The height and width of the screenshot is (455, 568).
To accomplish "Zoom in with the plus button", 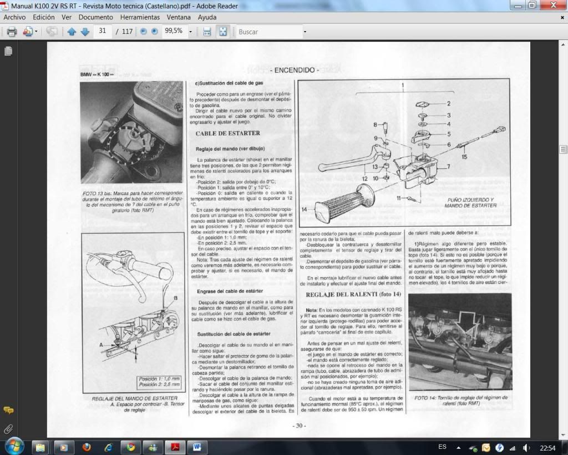I will pyautogui.click(x=155, y=32).
